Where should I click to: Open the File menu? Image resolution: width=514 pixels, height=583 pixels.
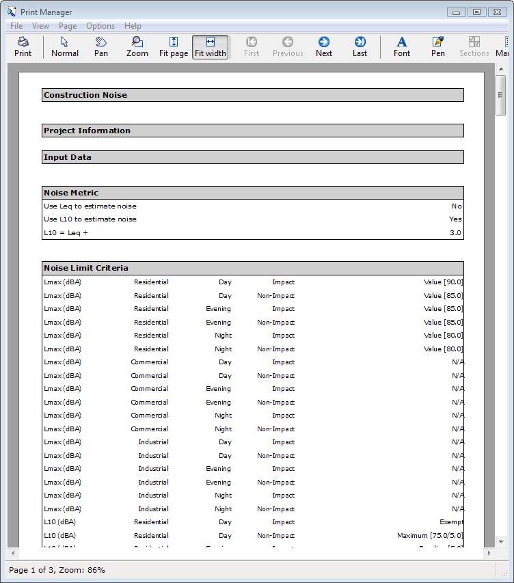(16, 26)
